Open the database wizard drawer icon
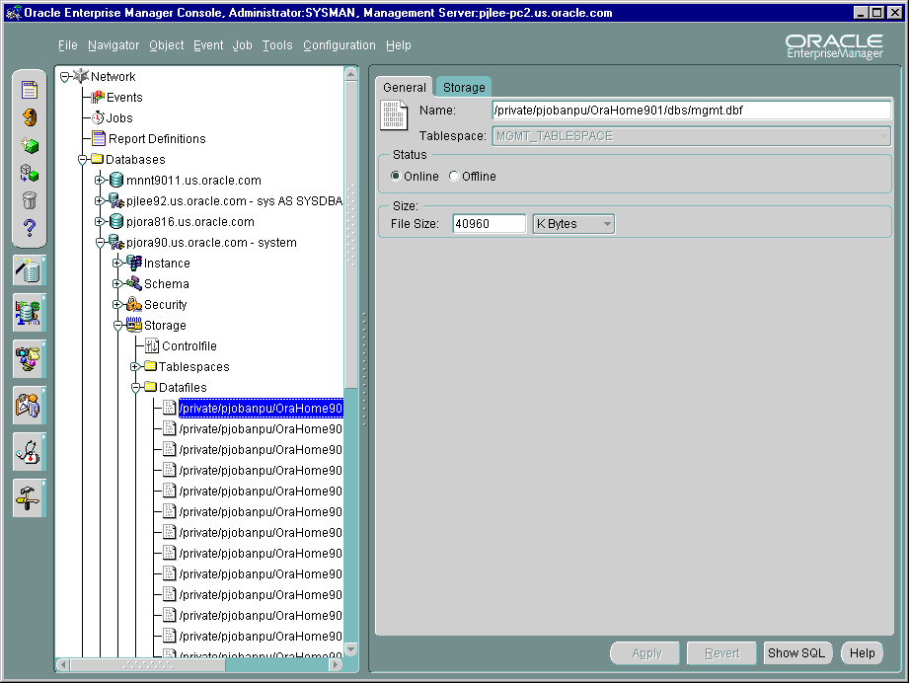This screenshot has width=909, height=683. [29, 270]
